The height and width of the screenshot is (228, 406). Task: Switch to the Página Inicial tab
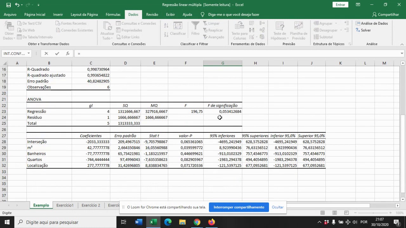coord(35,15)
